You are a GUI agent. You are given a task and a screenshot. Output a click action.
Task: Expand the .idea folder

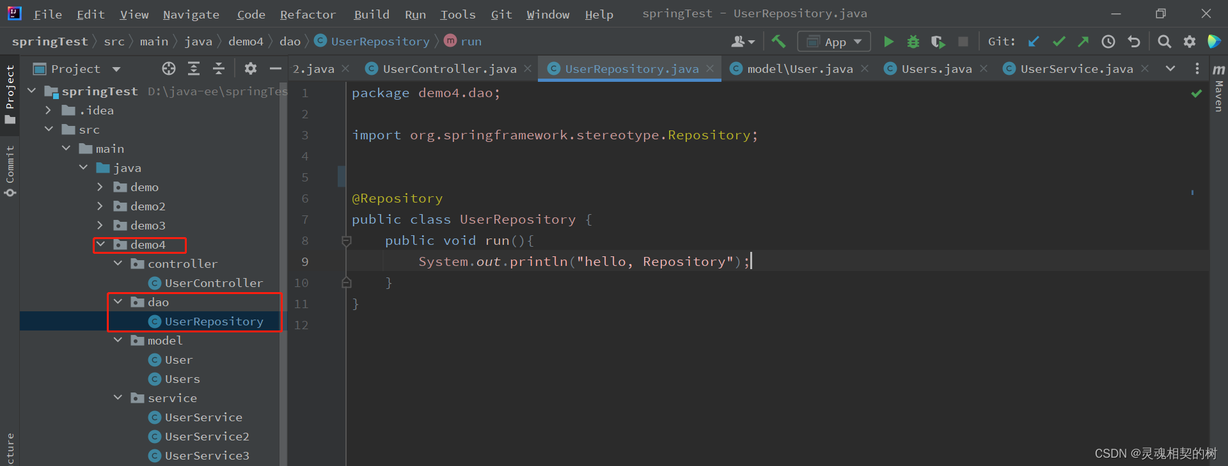point(49,111)
